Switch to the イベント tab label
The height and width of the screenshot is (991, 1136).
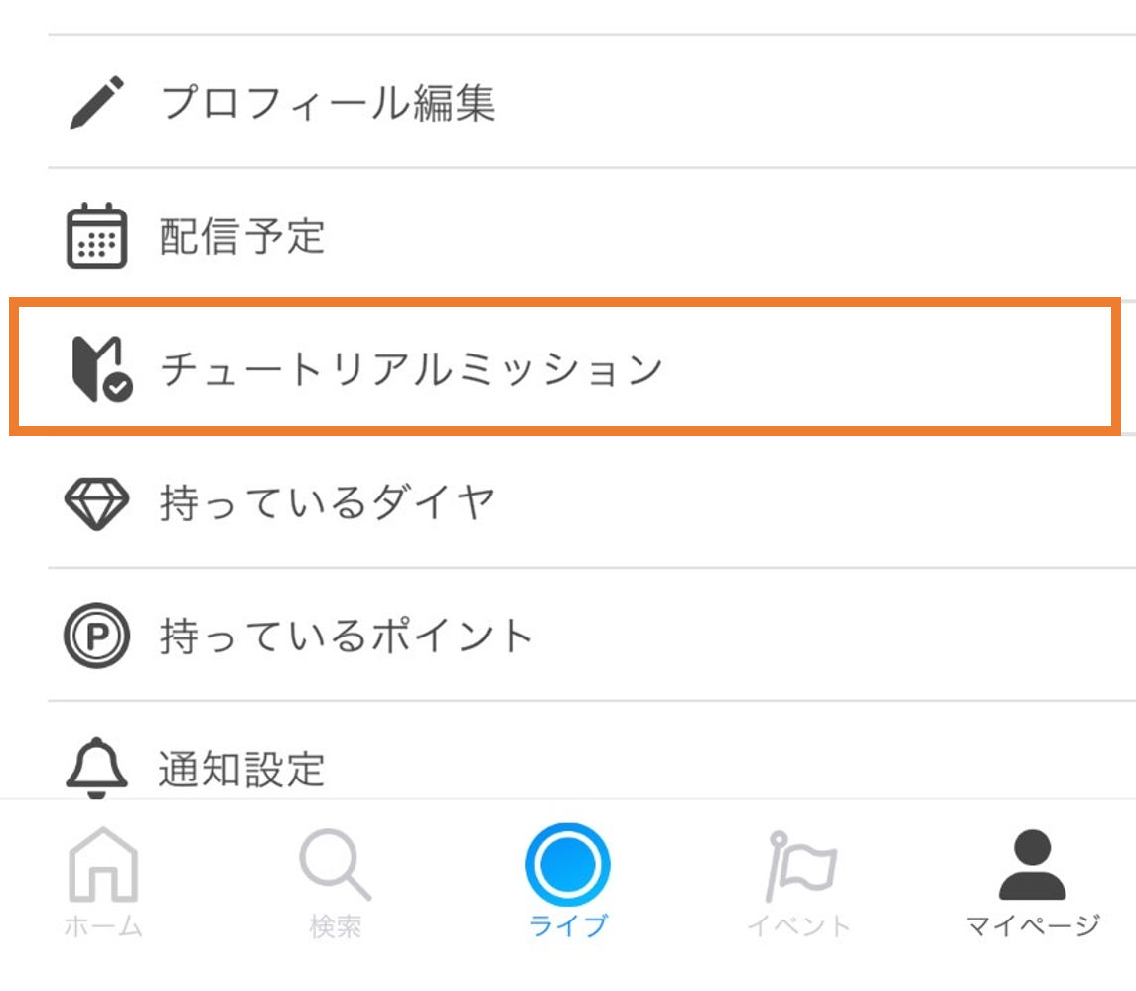(799, 926)
